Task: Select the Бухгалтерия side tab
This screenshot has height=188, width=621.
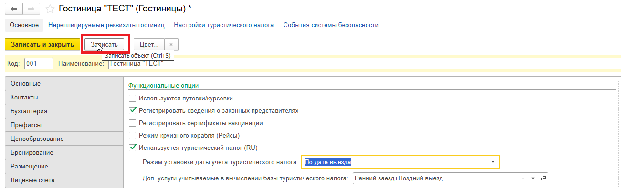Action: 64,111
